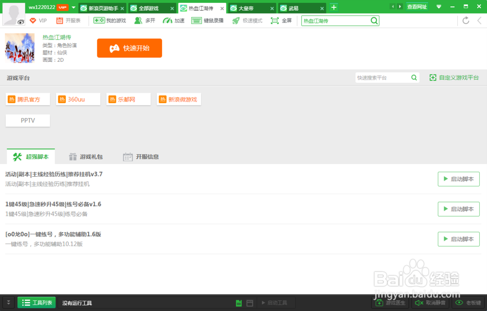Toggle 极速模式 rocket mode
This screenshot has width=487, height=311.
(x=247, y=20)
